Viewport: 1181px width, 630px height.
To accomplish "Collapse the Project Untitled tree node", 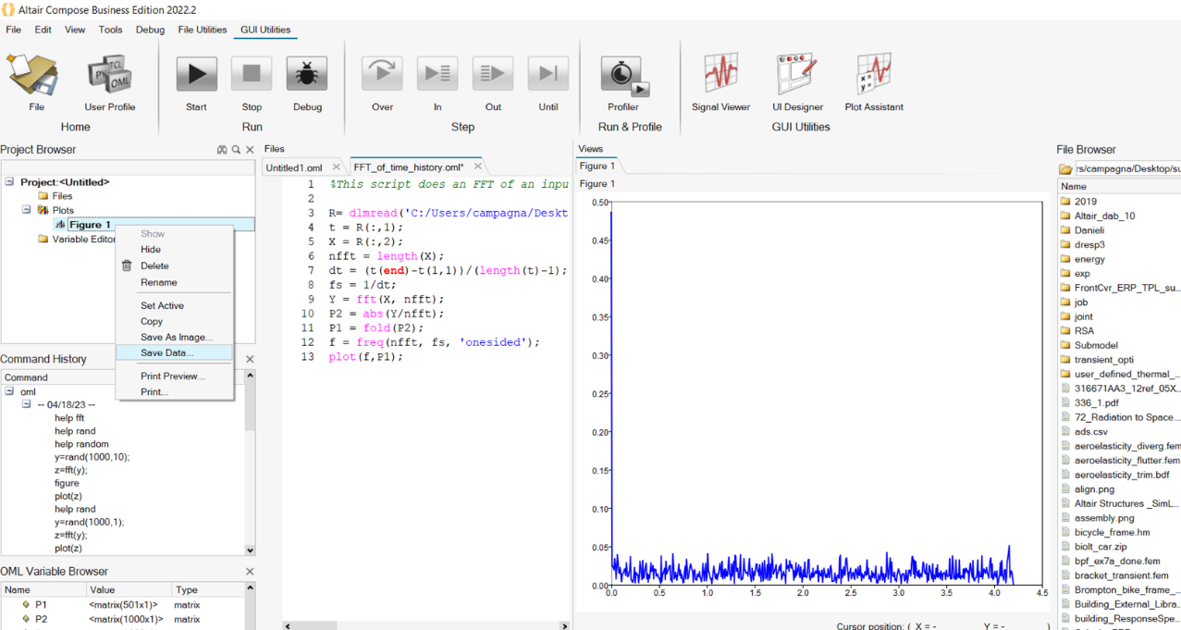I will click(x=9, y=182).
